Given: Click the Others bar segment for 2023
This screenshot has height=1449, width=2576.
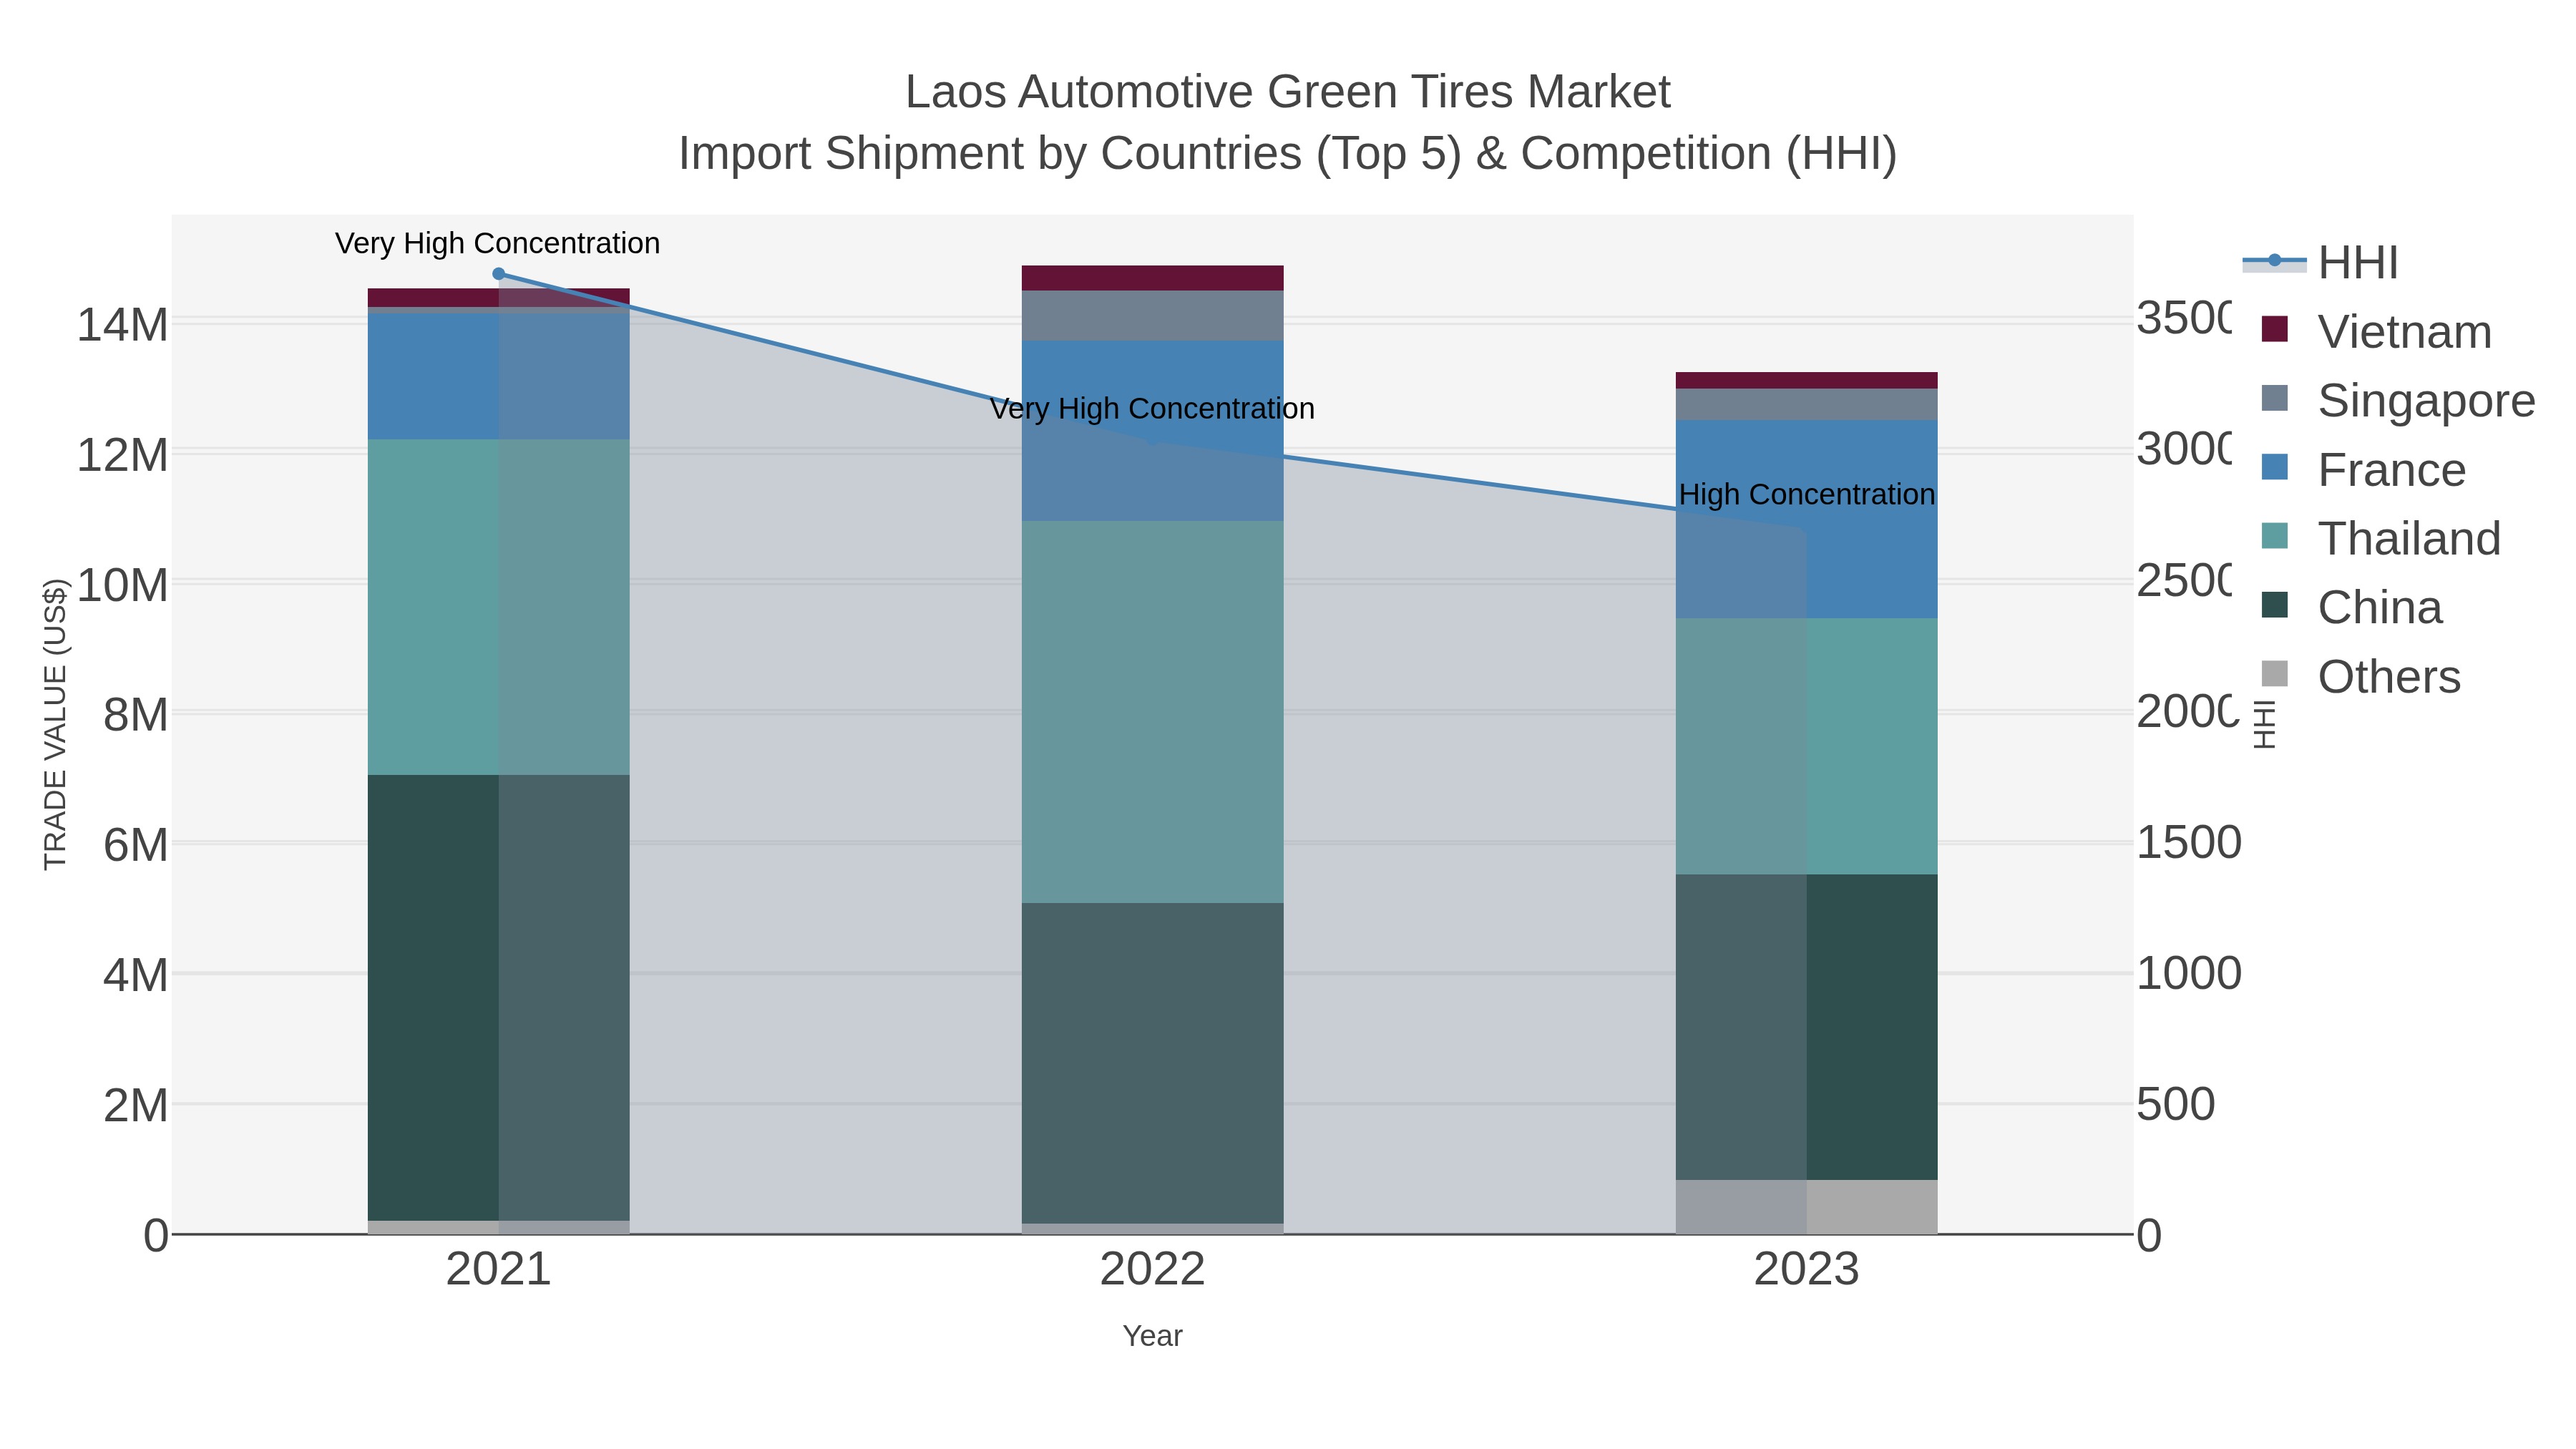Looking at the screenshot, I should pos(1807,1207).
